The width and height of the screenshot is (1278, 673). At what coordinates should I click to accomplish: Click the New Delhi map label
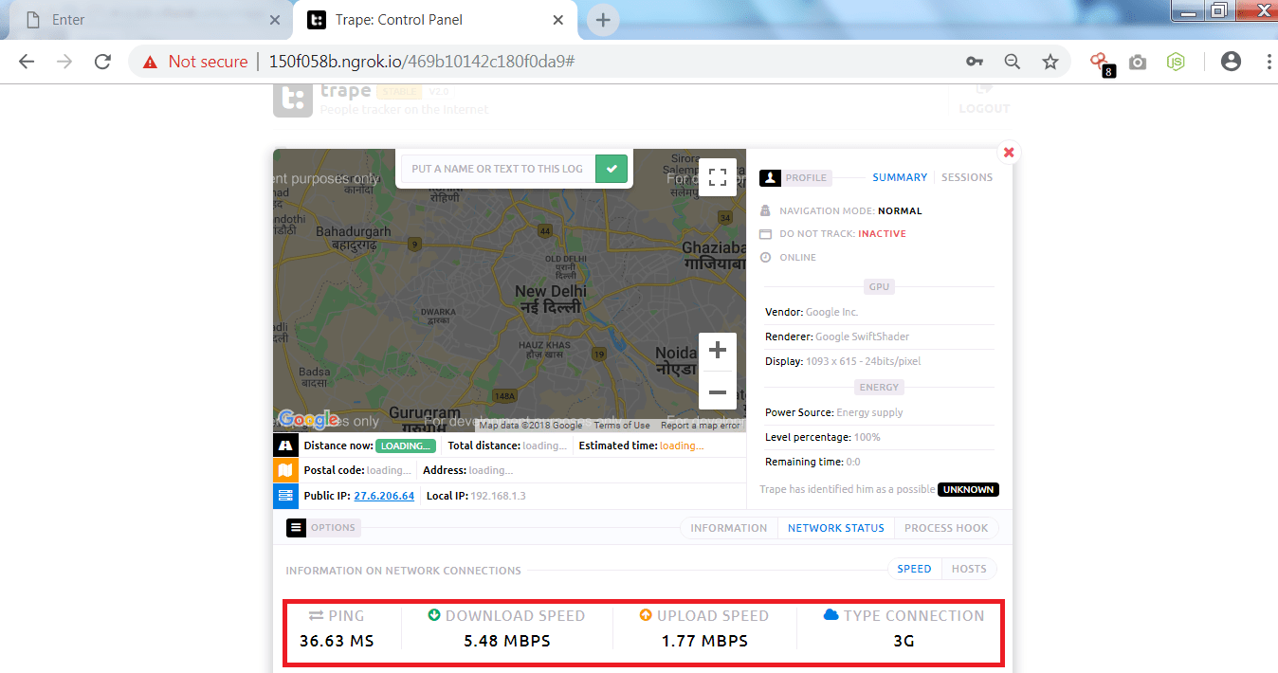551,300
